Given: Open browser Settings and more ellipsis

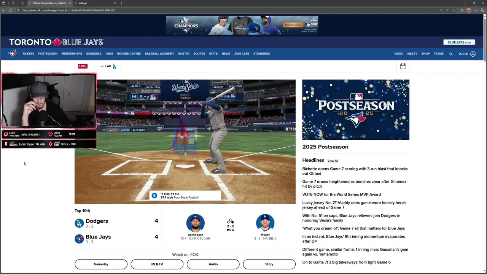Looking at the screenshot, I should coord(476,10).
